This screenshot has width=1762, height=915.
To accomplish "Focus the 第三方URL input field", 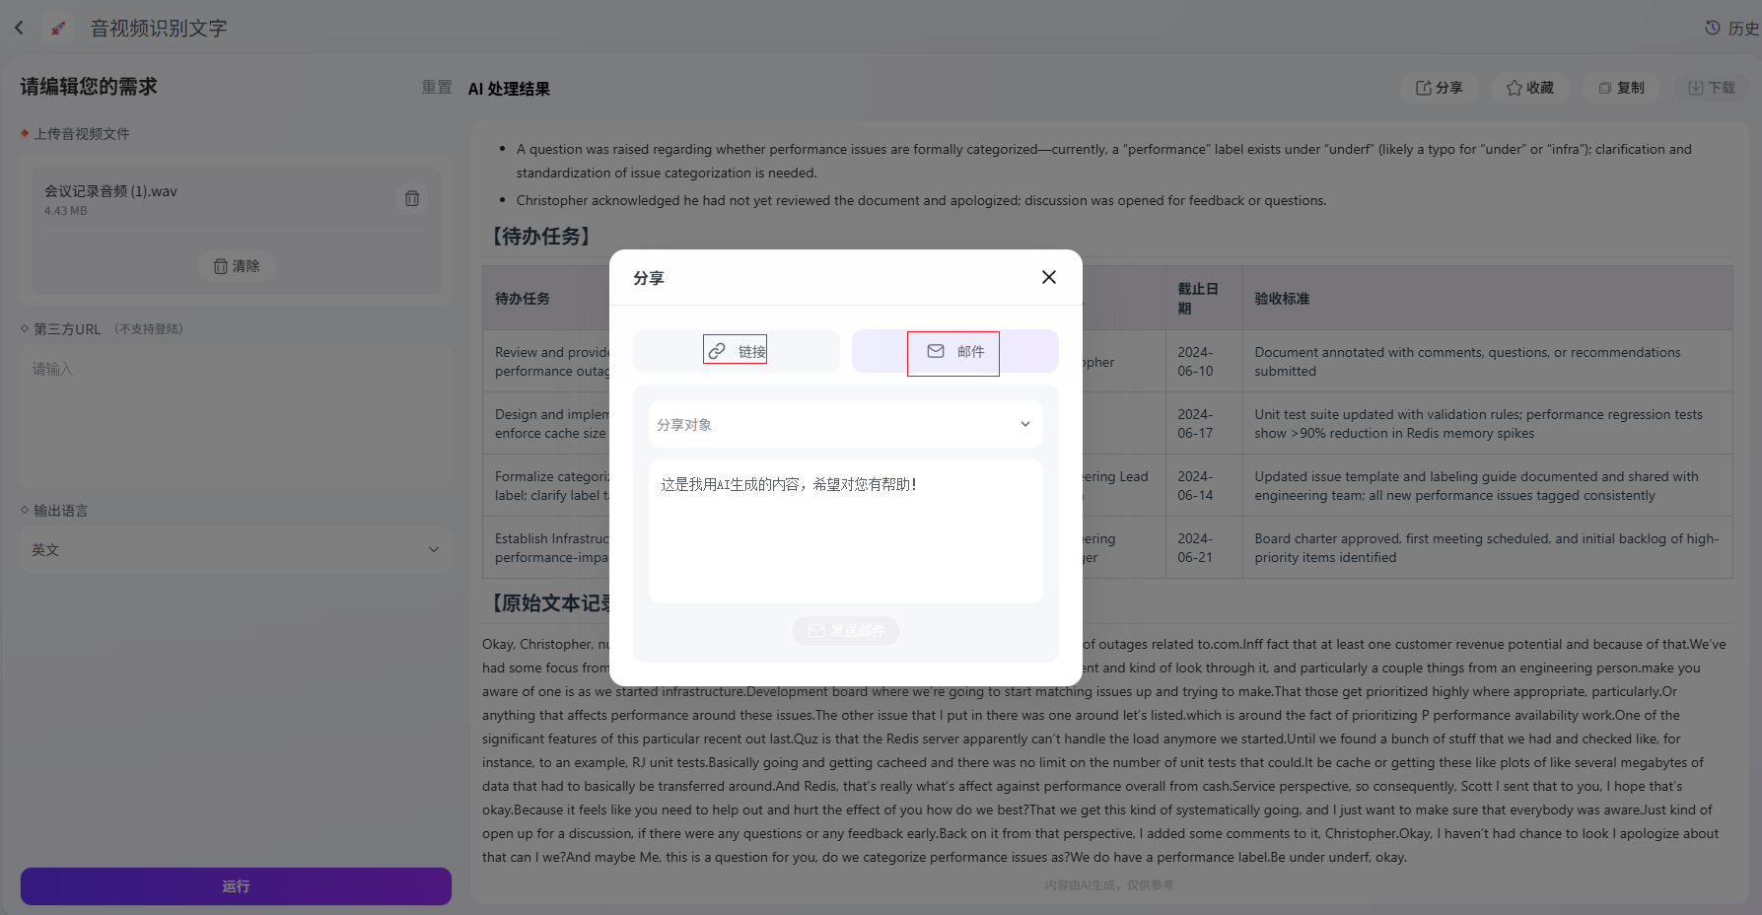I will (236, 415).
